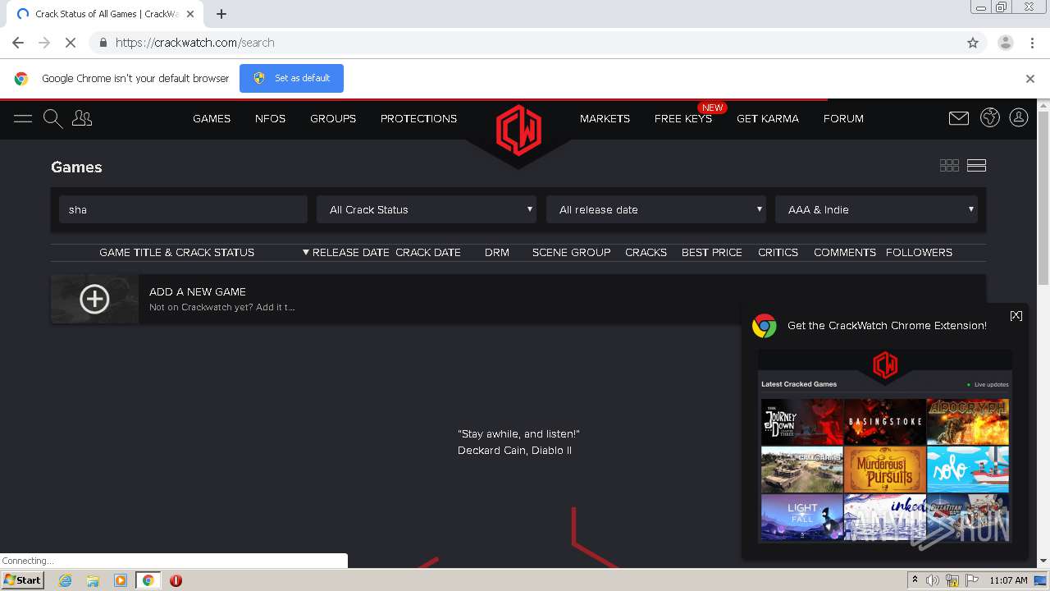Sort by Followers column

click(x=919, y=252)
